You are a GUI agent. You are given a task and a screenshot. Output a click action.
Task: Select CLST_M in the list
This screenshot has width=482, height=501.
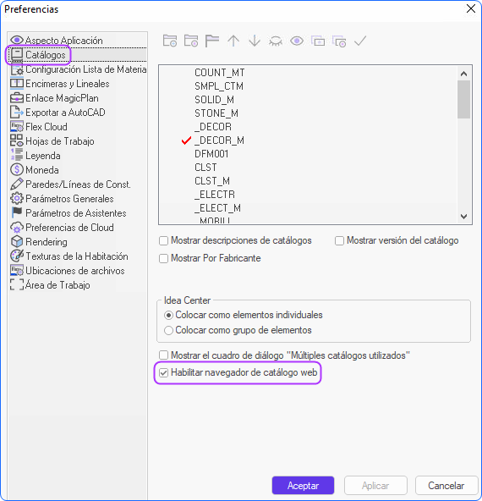[x=212, y=181]
